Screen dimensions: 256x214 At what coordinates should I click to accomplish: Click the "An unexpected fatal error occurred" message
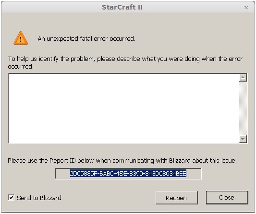86,39
